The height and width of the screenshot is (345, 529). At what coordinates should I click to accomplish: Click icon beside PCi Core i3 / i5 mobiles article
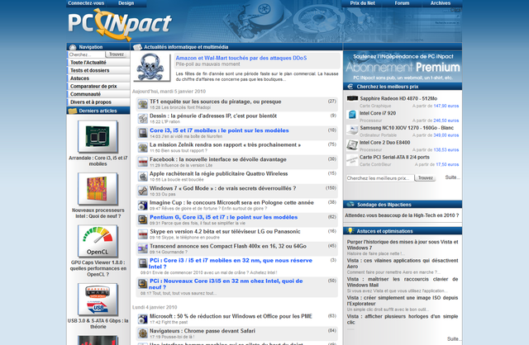pos(143,263)
